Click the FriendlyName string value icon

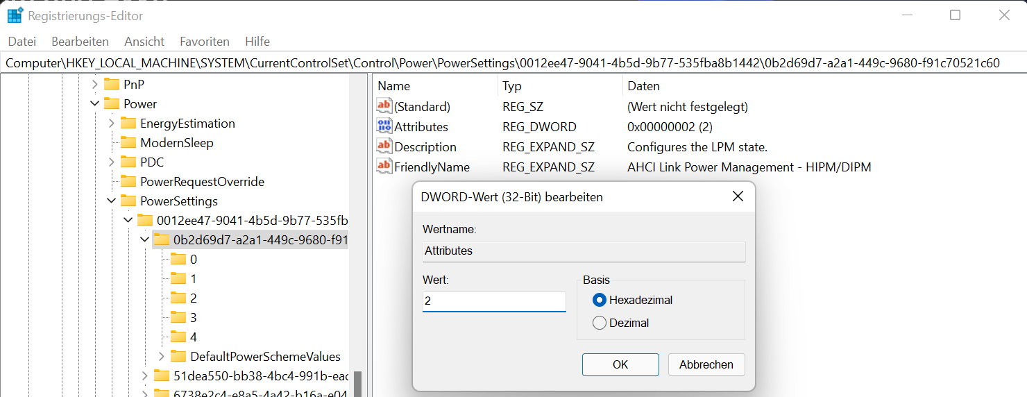click(384, 167)
